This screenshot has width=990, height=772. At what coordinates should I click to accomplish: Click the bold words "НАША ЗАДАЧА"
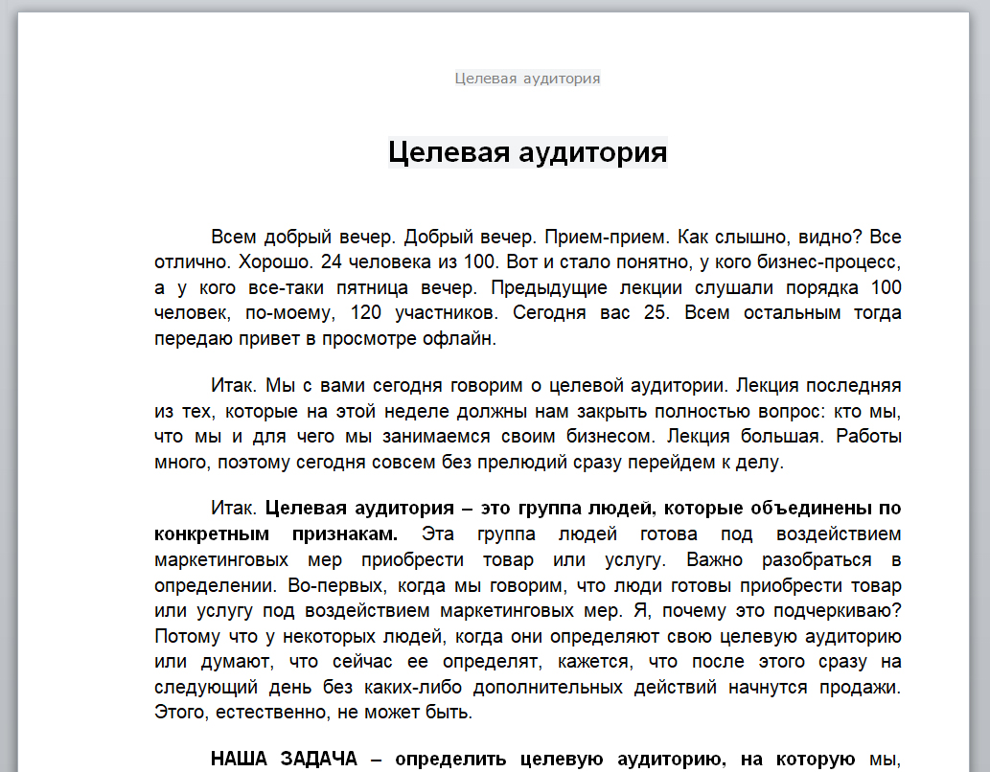(x=284, y=760)
